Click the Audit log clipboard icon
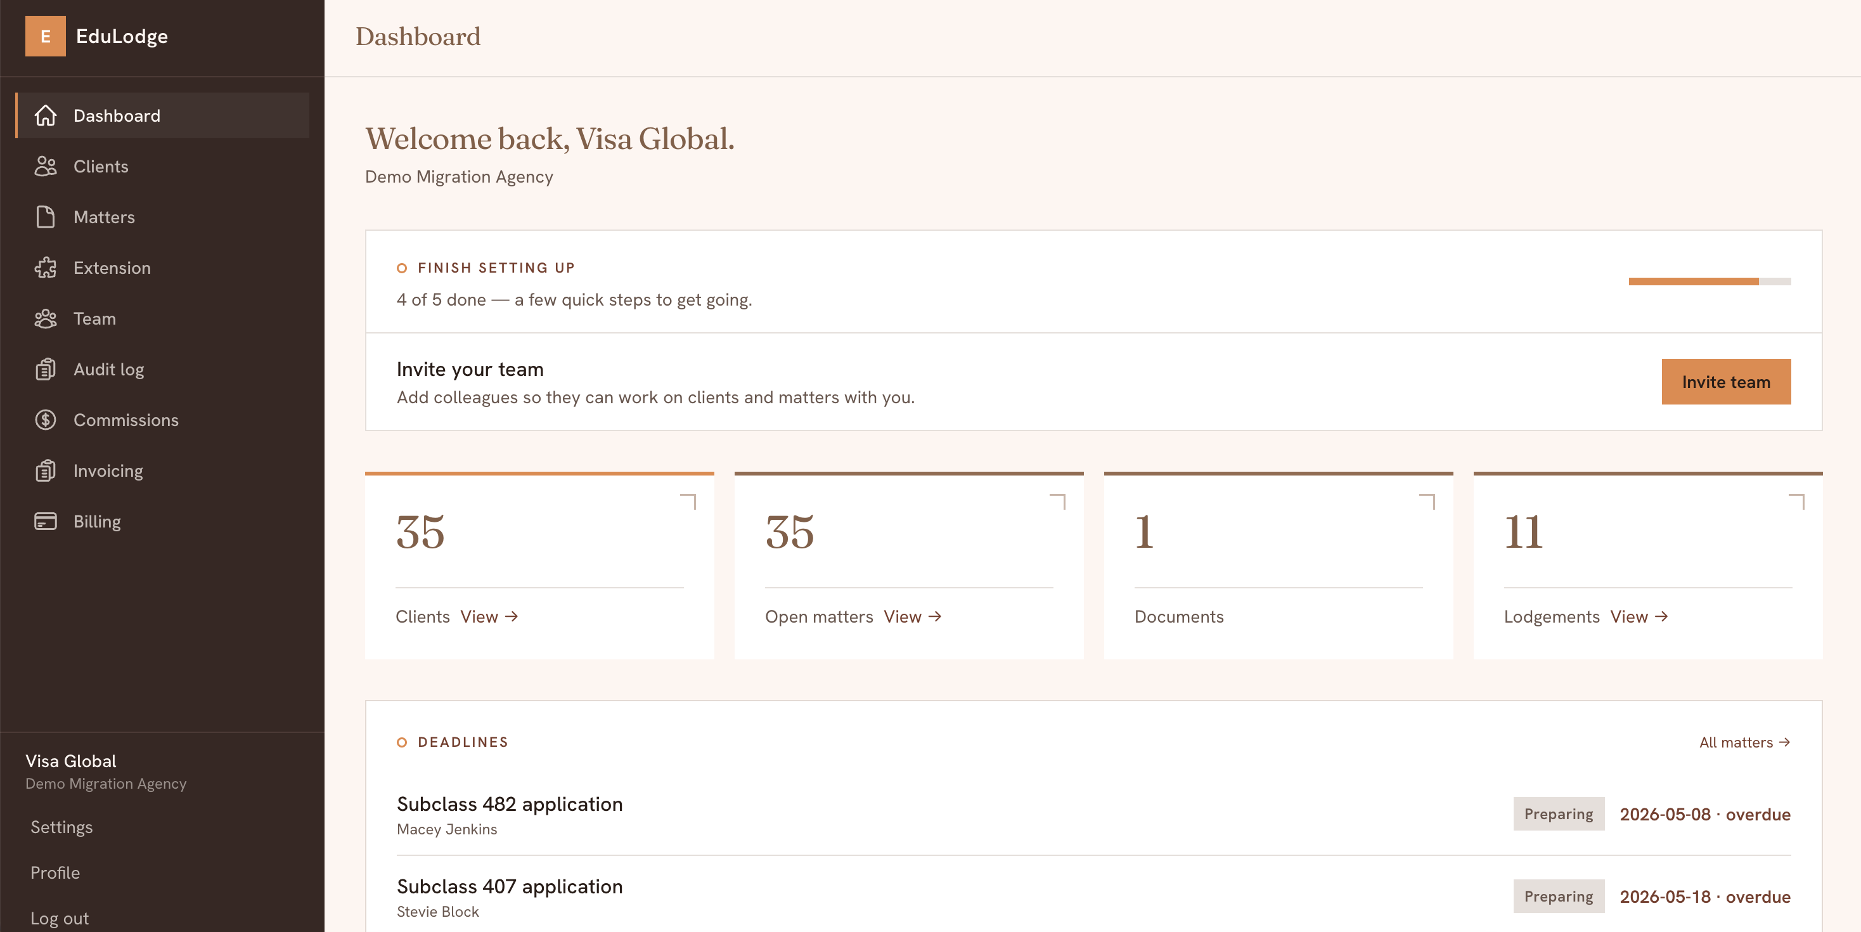The image size is (1861, 932). 46,369
